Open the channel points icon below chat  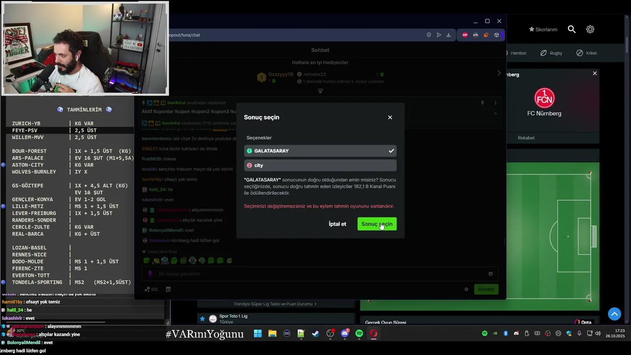151,289
